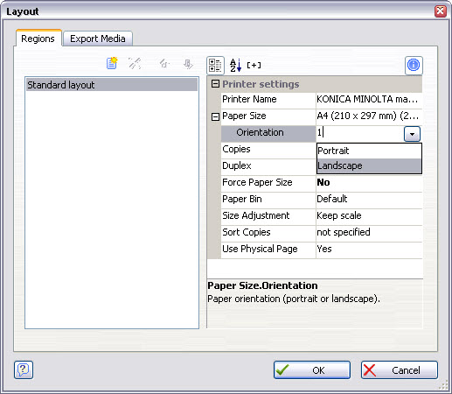
Task: Click the resize grip at dialog corner
Action: click(443, 385)
